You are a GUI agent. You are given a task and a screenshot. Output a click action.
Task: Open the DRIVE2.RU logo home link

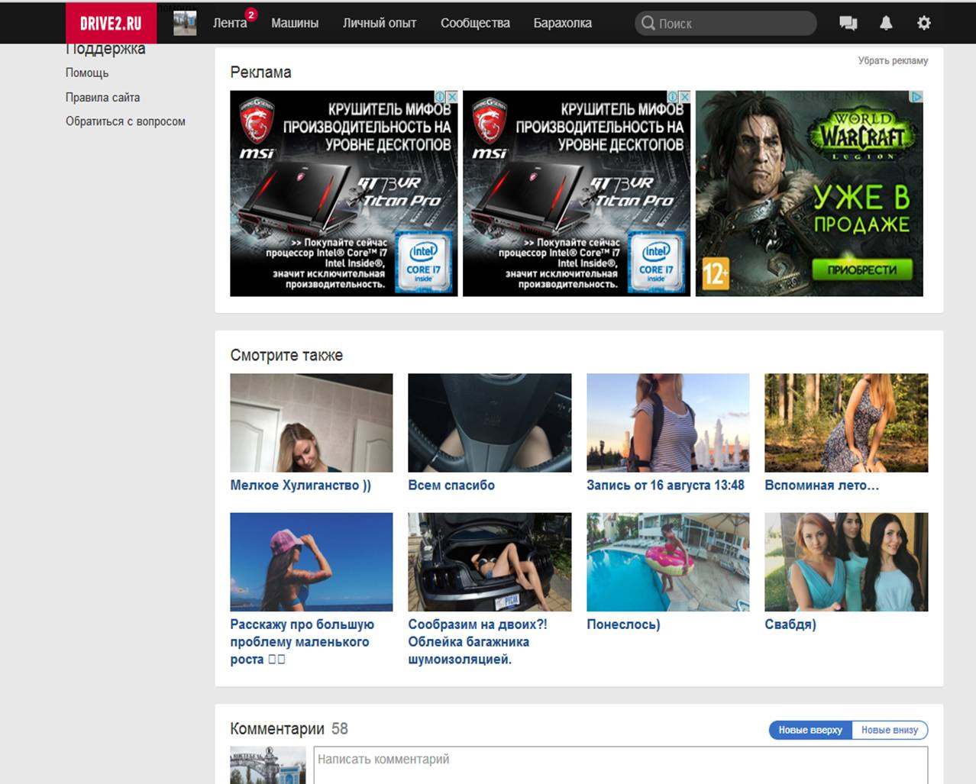[x=111, y=23]
